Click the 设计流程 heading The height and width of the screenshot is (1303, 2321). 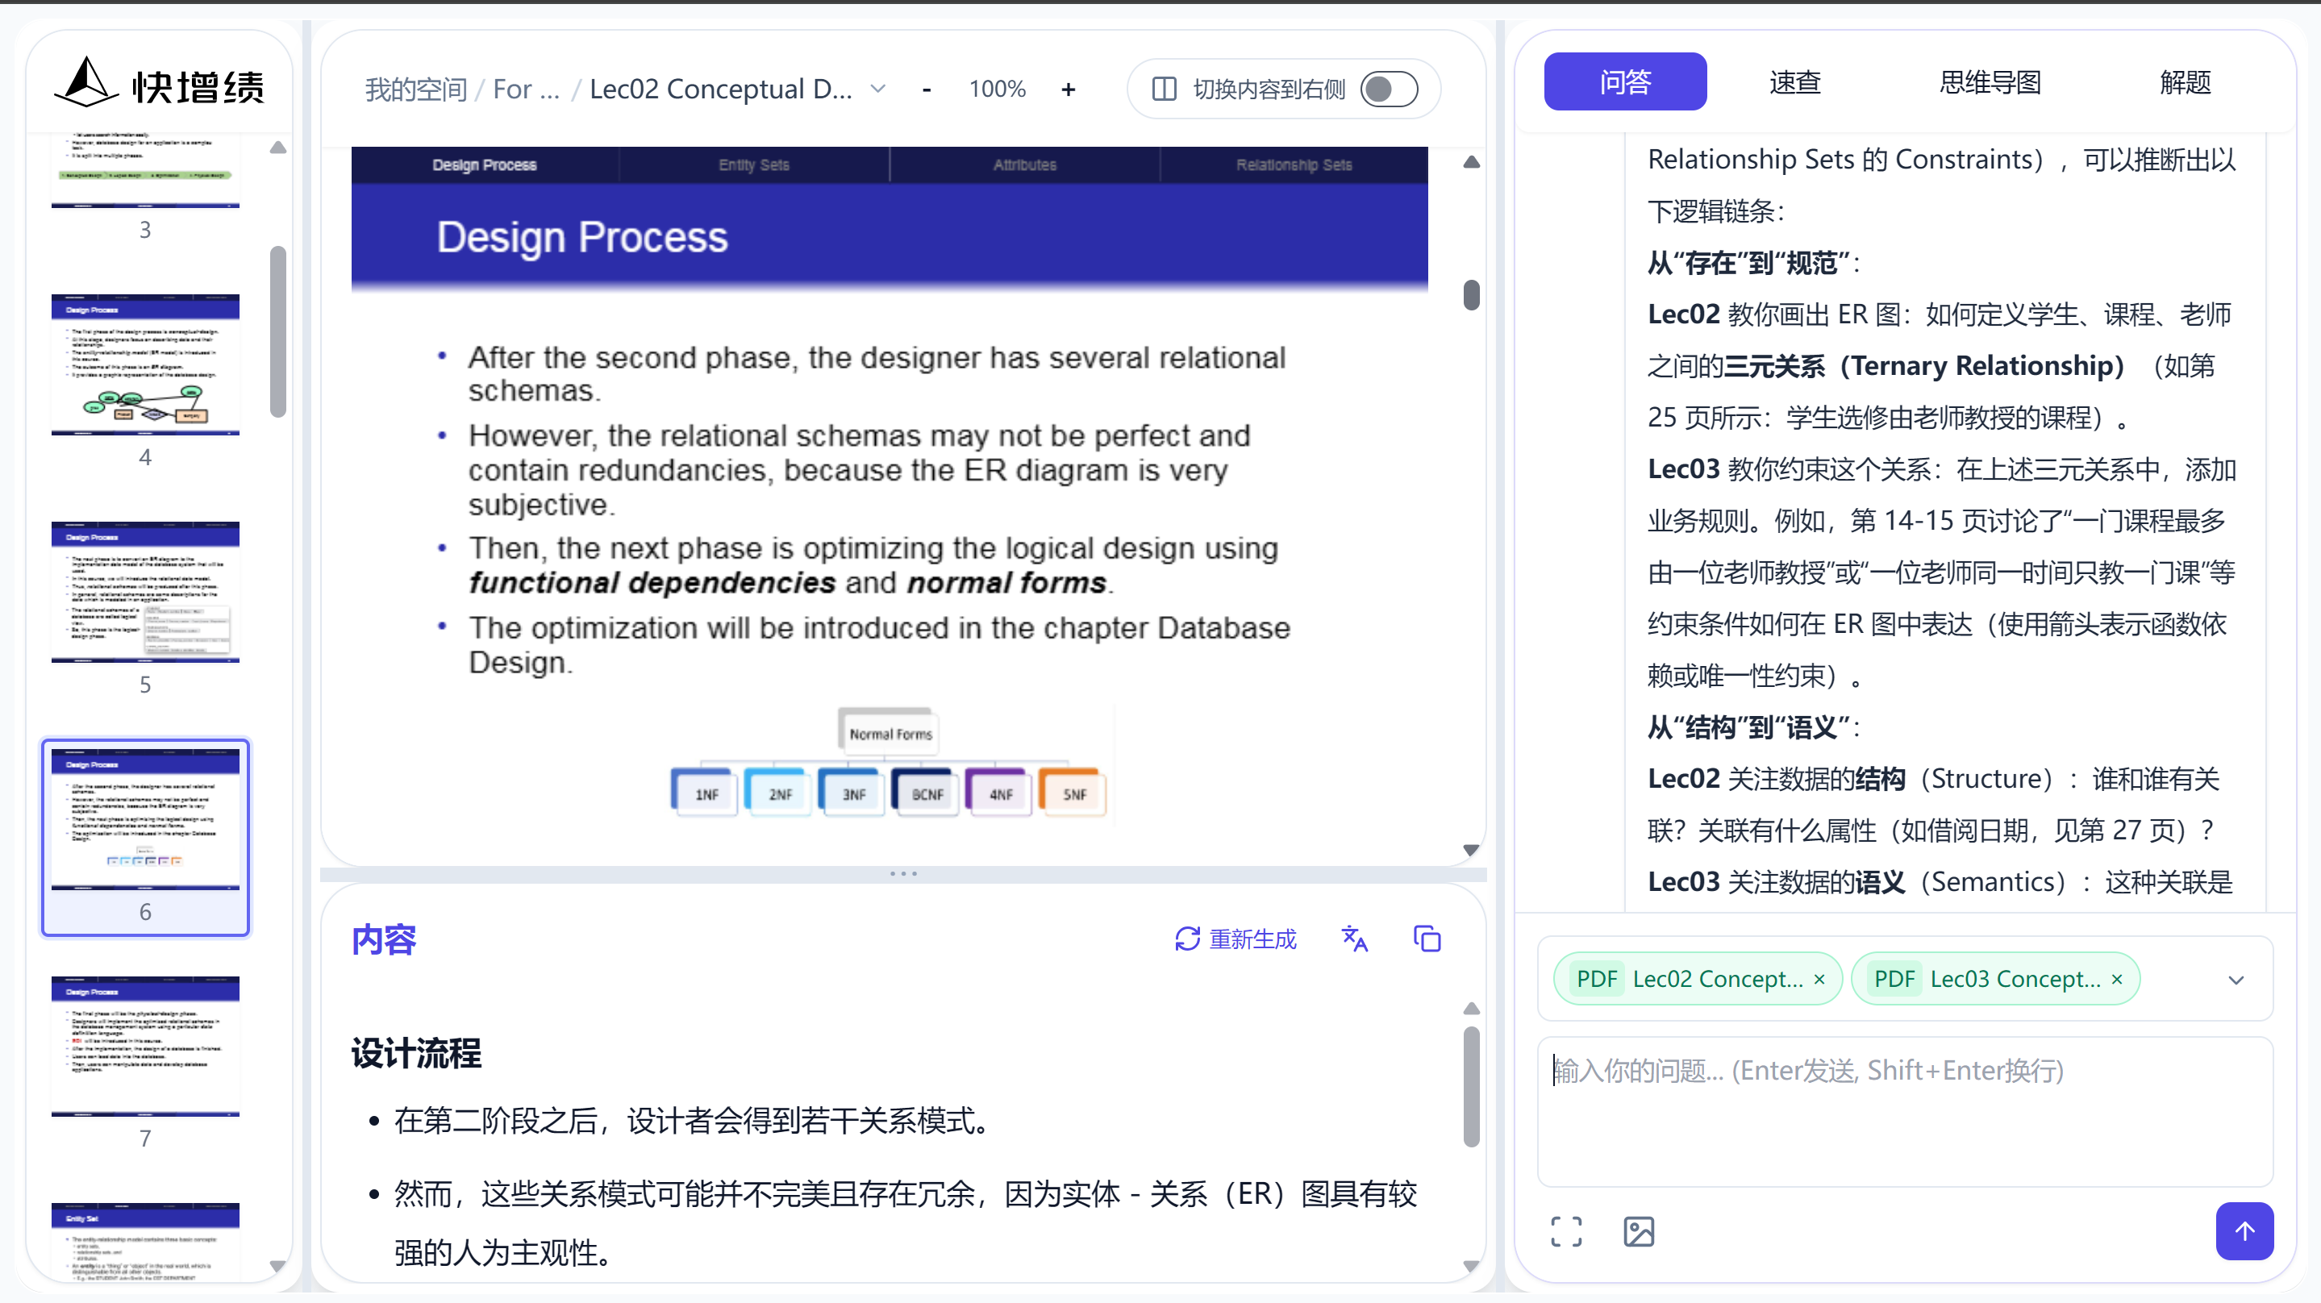tap(416, 1052)
